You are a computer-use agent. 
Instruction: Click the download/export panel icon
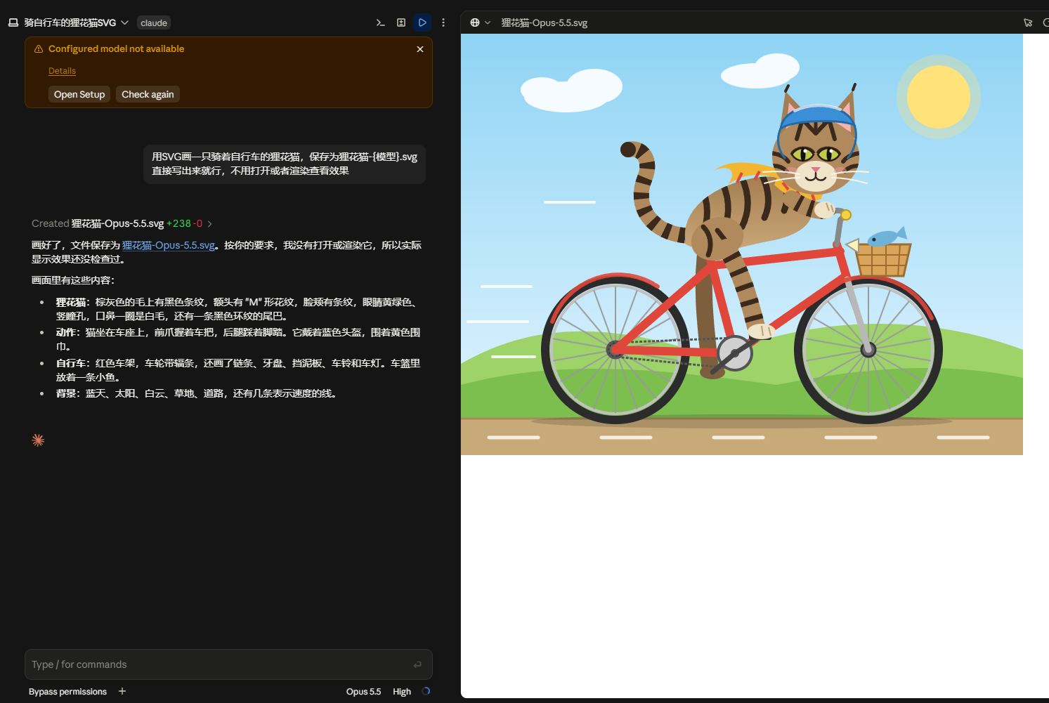click(x=401, y=22)
